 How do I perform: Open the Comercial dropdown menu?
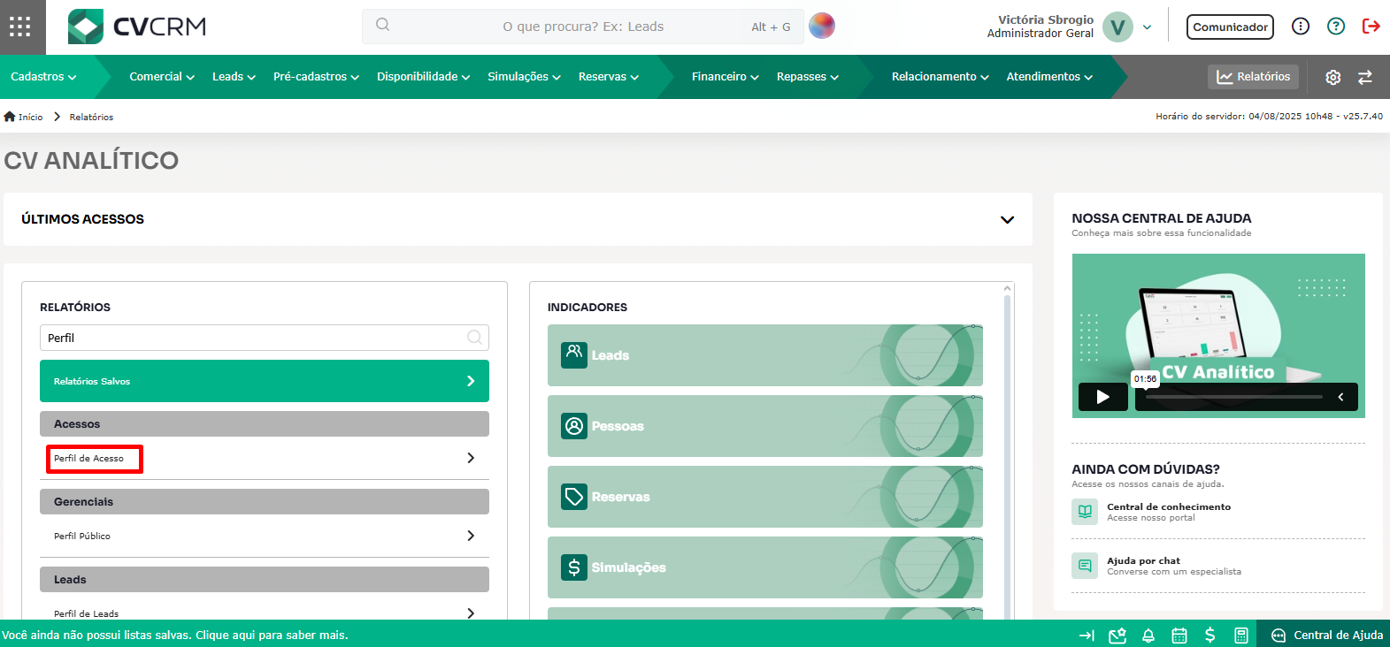162,77
